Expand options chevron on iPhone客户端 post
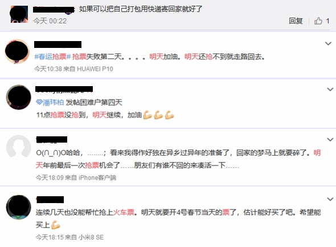This screenshot has width=336, height=247. click(330, 140)
